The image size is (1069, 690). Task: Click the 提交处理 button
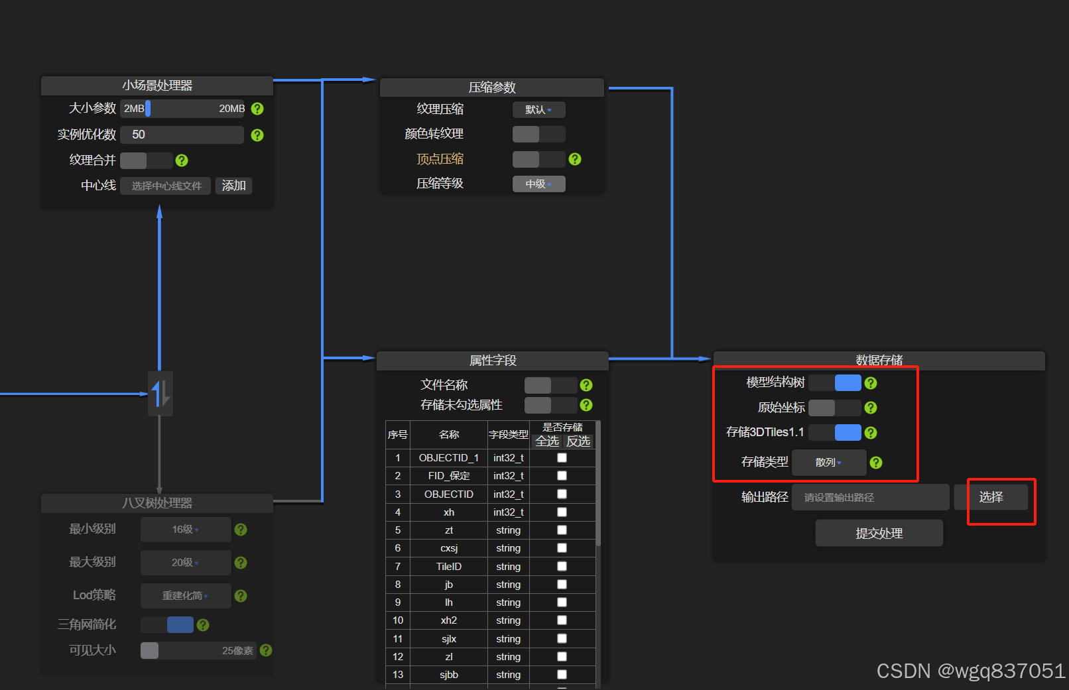pos(879,533)
